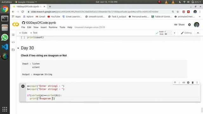
Task: Open Activities overview in top bar
Action: (x=7, y=2)
